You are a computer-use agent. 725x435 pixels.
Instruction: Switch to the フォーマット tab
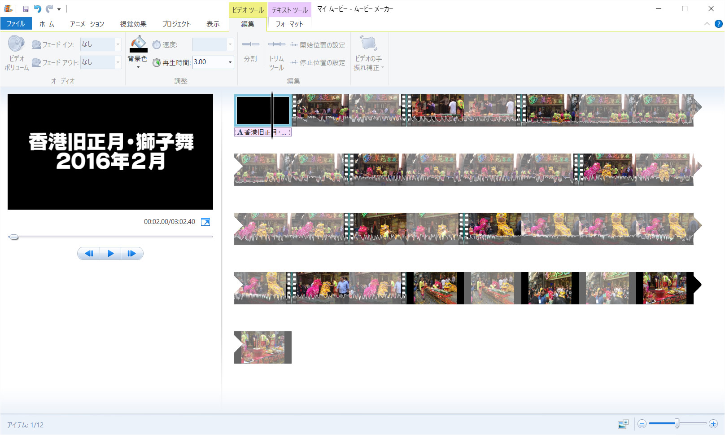click(289, 24)
